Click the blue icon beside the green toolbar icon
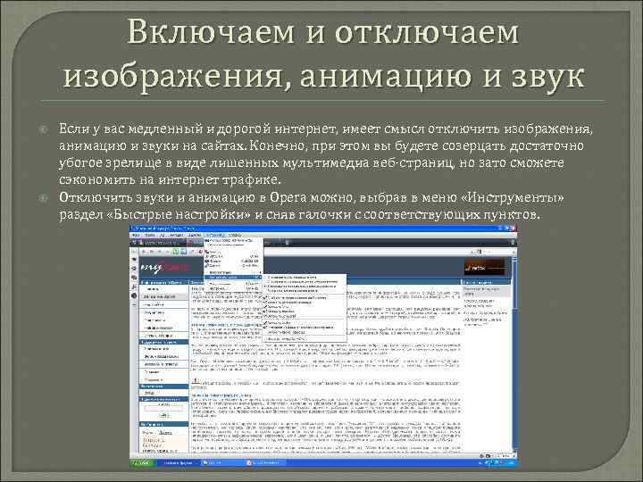This screenshot has height=482, width=643. coord(183,251)
